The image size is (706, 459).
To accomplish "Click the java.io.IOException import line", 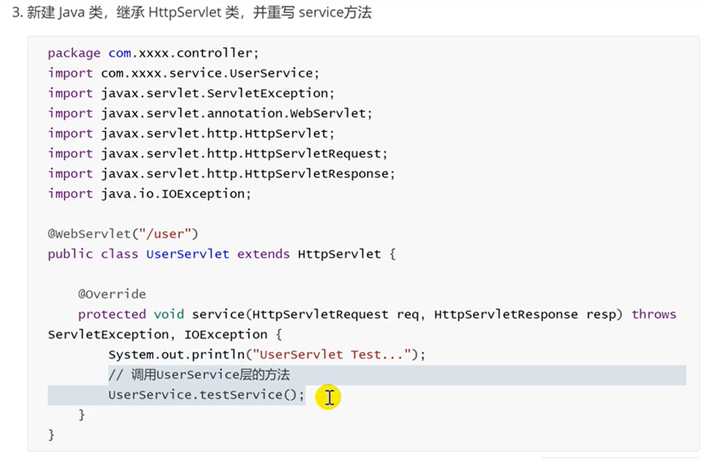I will (149, 194).
